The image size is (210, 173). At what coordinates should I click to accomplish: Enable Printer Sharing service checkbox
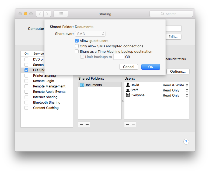pyautogui.click(x=26, y=75)
